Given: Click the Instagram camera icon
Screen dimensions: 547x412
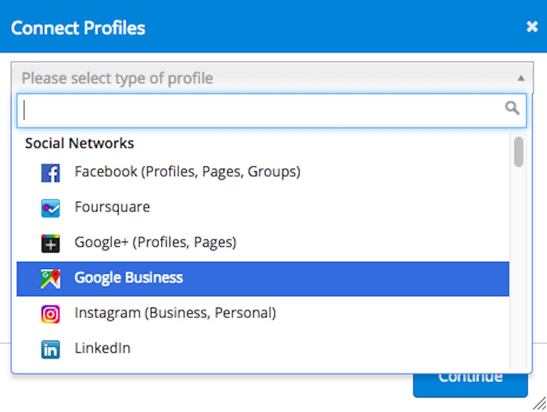Looking at the screenshot, I should click(51, 314).
